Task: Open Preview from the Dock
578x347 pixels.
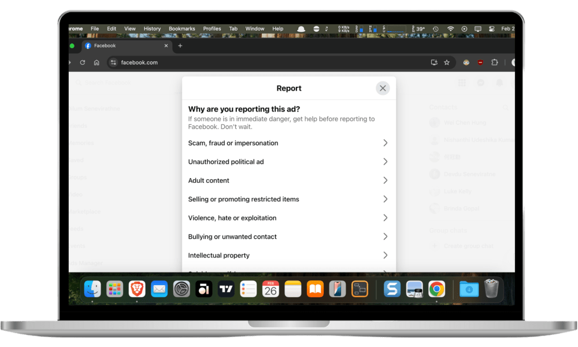Action: [x=414, y=289]
